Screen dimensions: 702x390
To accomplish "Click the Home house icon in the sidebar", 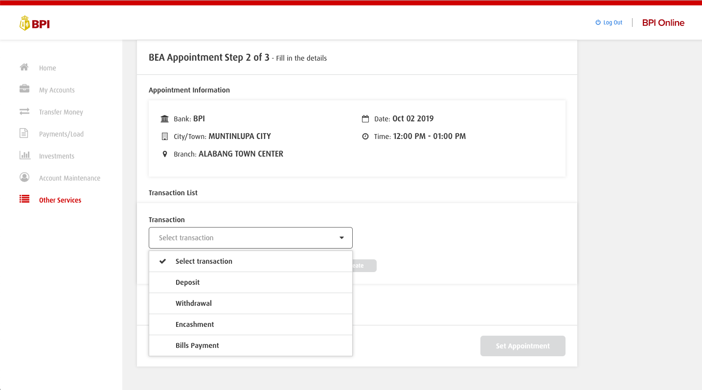I will [24, 67].
